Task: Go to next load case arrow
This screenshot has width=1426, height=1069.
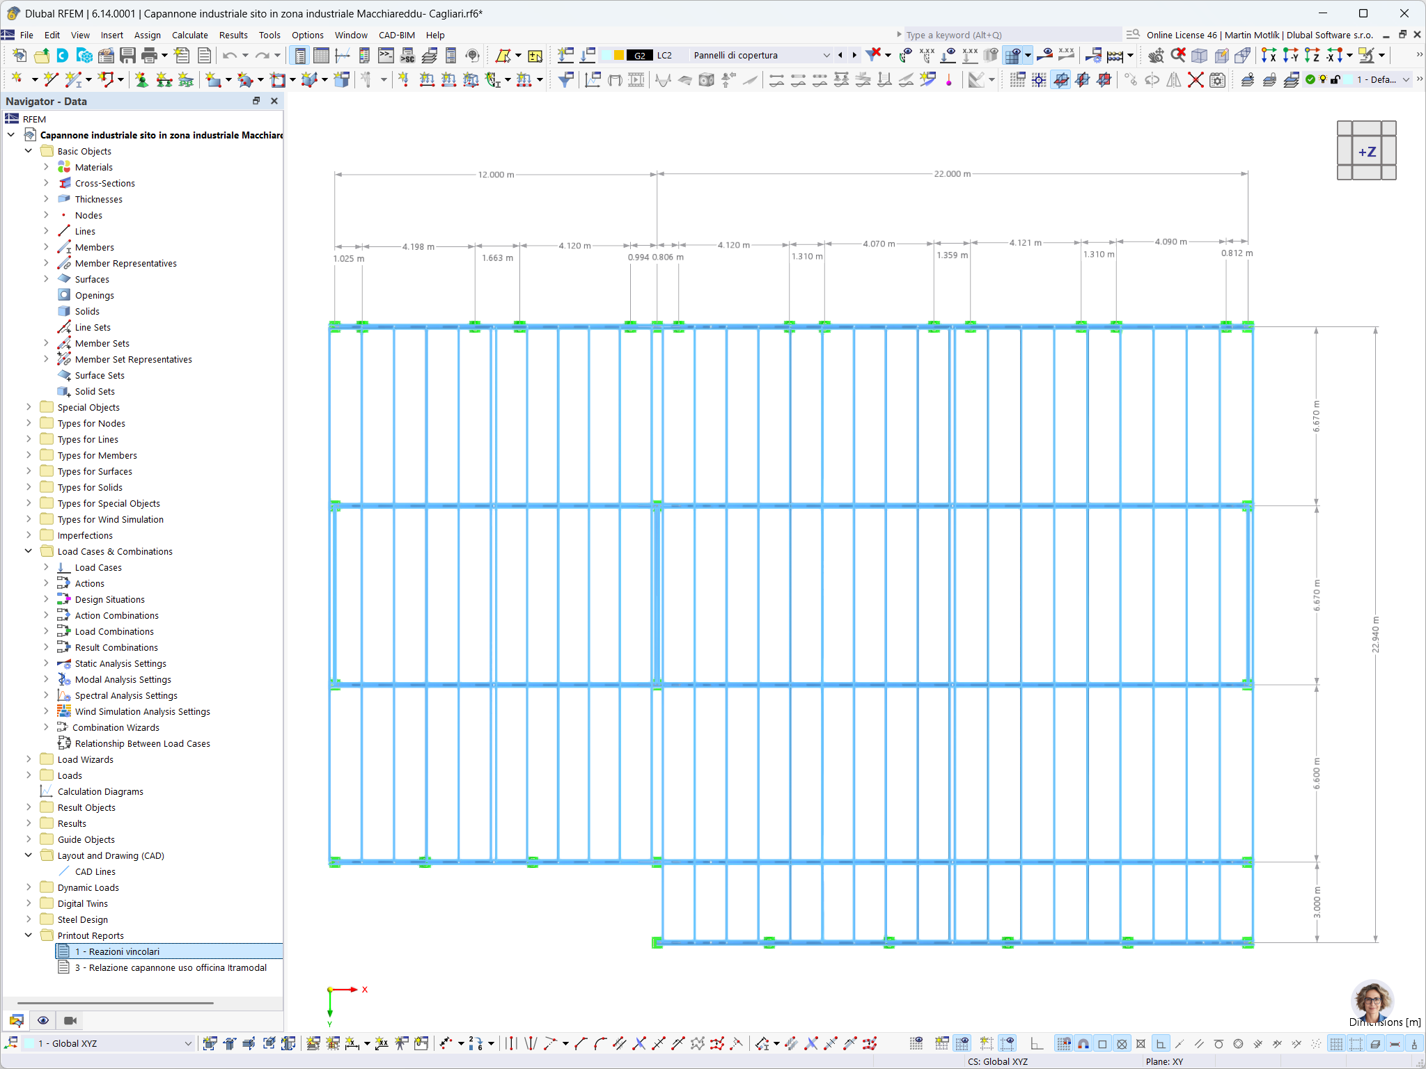Action: point(854,56)
